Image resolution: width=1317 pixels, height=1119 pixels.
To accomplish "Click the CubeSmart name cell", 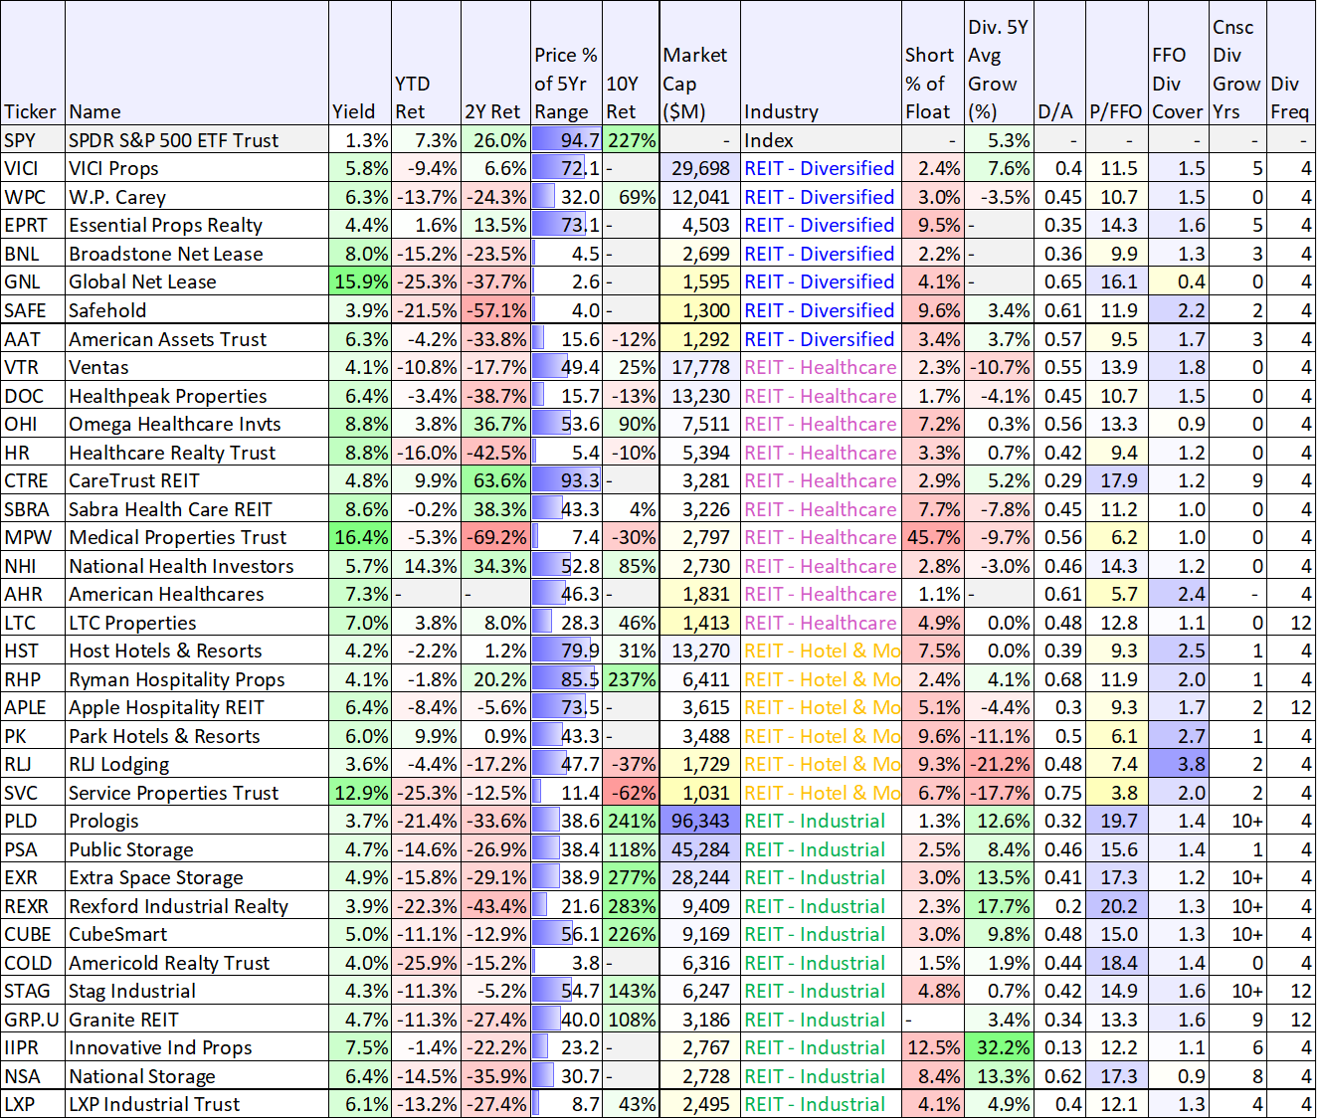I will click(197, 934).
